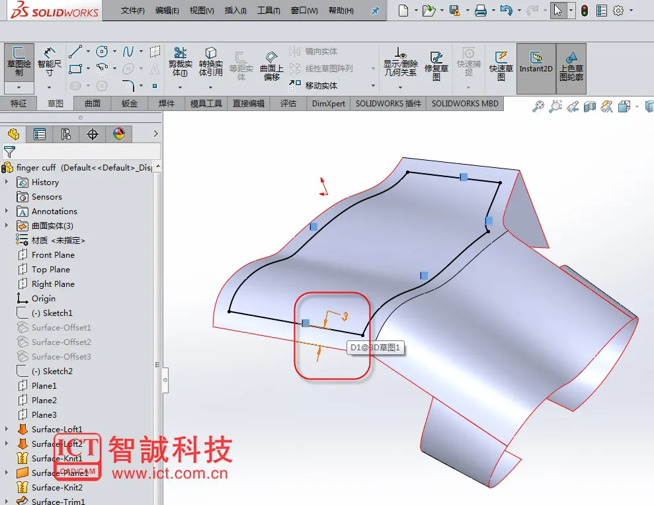Pin the menu bar with pushpin
654x505 pixels.
[376, 11]
